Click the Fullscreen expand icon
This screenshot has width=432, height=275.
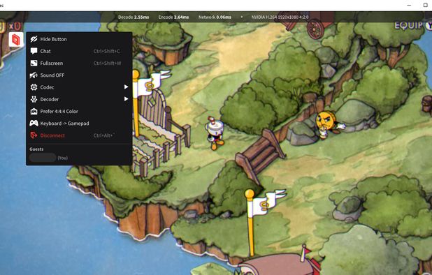click(34, 63)
